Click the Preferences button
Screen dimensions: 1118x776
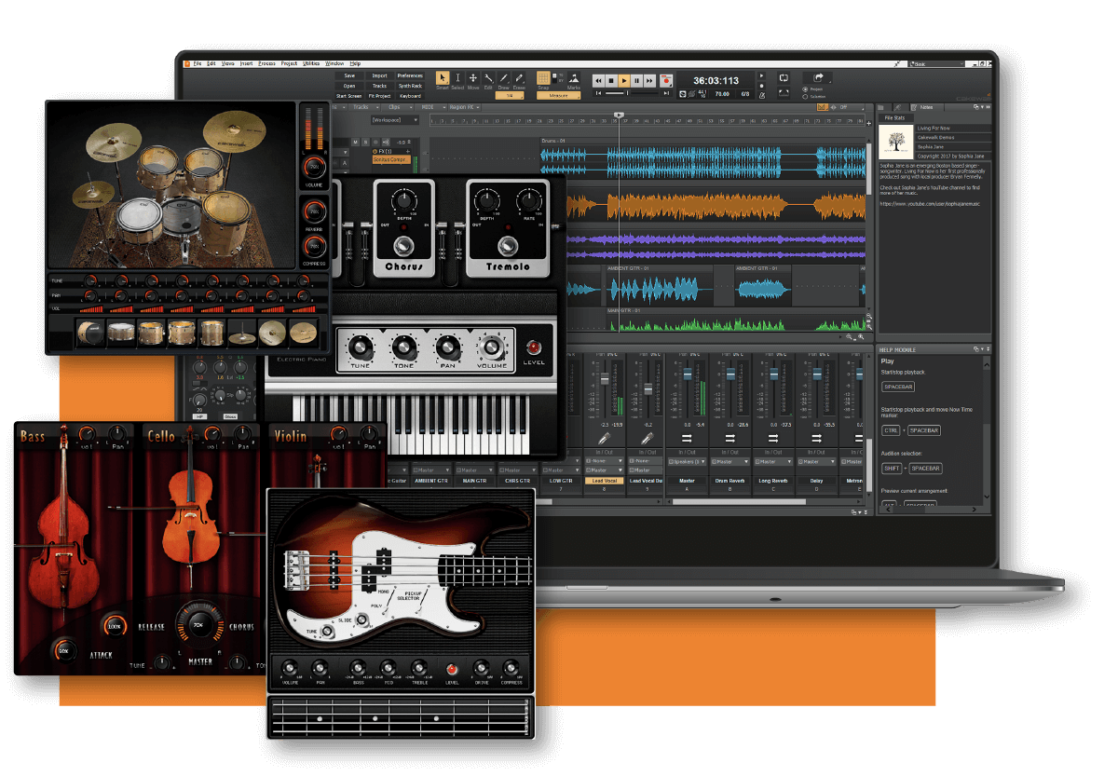click(410, 75)
